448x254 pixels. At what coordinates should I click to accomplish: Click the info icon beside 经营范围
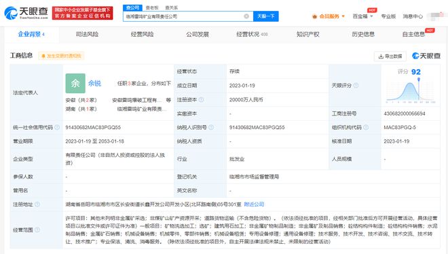[37, 230]
